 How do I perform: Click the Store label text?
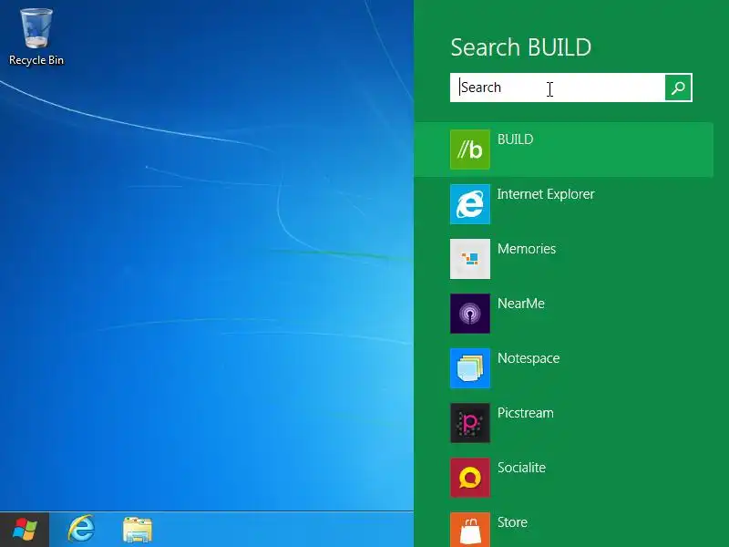512,522
